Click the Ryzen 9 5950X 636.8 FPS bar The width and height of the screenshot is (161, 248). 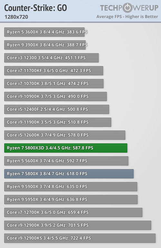coord(71,200)
